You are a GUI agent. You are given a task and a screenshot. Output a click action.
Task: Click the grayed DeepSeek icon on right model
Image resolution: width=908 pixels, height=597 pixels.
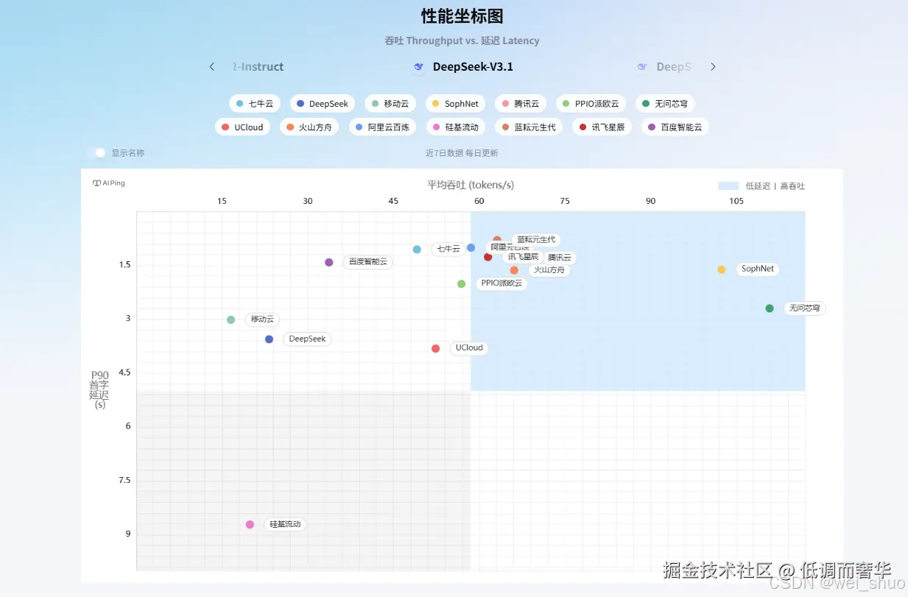coord(642,66)
